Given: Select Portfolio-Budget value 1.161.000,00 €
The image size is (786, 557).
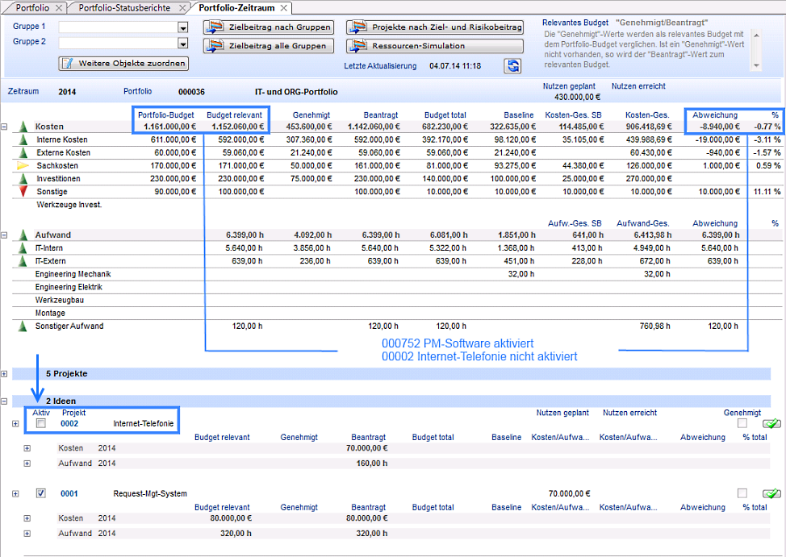Looking at the screenshot, I should [170, 127].
